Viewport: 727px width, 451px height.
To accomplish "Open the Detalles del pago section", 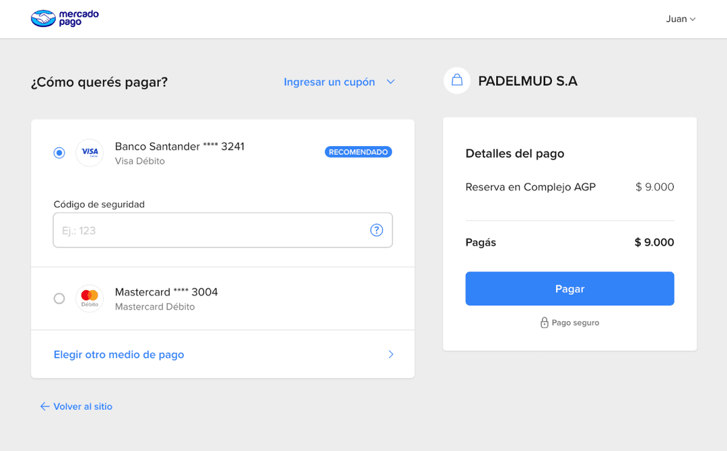I will click(x=514, y=153).
